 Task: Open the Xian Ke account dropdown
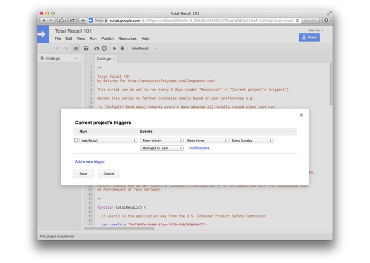[316, 30]
